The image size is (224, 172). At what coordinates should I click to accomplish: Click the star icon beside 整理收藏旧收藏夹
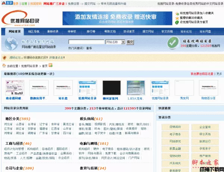(x=177, y=18)
